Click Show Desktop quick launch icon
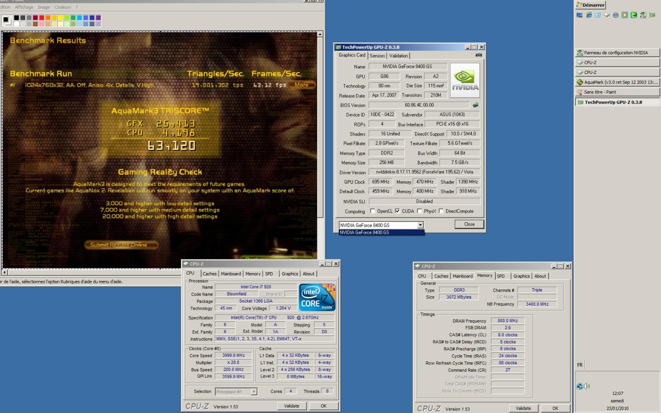Screen dimensions: 661x413 click(x=580, y=15)
